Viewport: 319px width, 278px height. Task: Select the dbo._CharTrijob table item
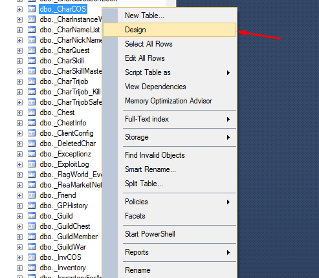click(64, 81)
